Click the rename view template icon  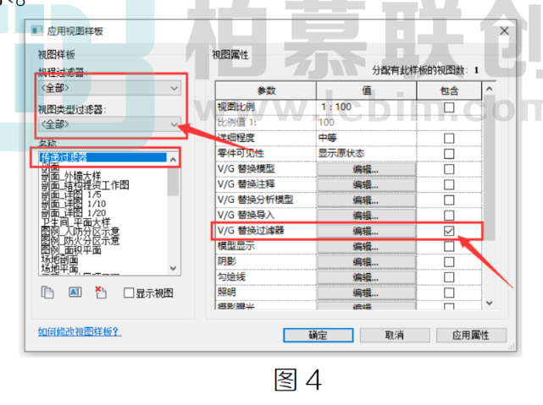tap(75, 293)
